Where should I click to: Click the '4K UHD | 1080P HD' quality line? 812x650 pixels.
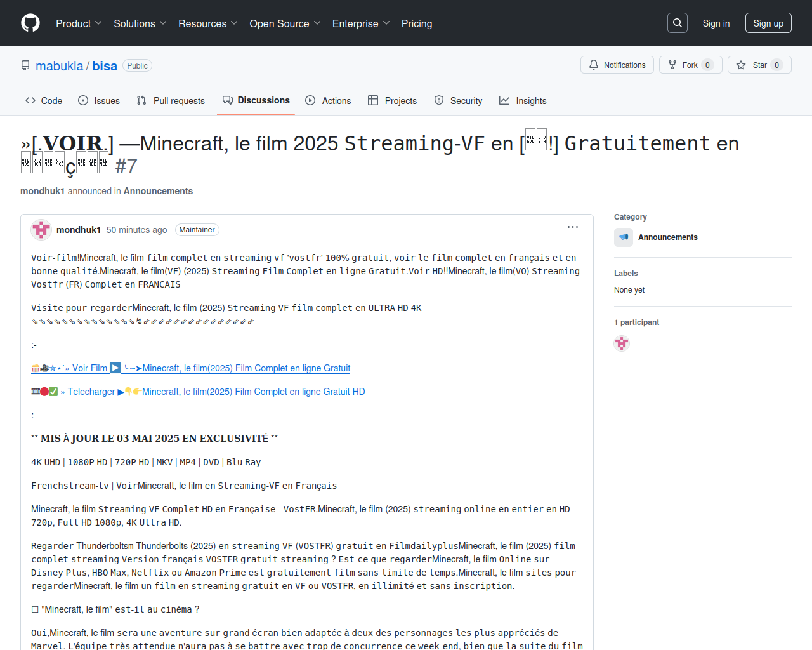point(146,462)
